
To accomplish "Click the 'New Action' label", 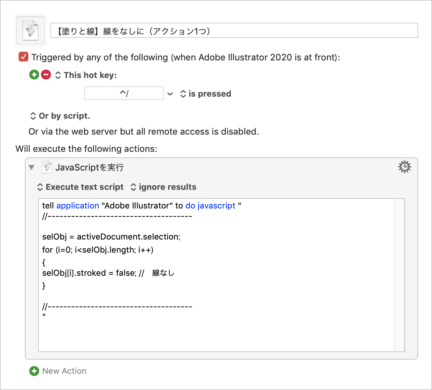I will click(x=64, y=371).
